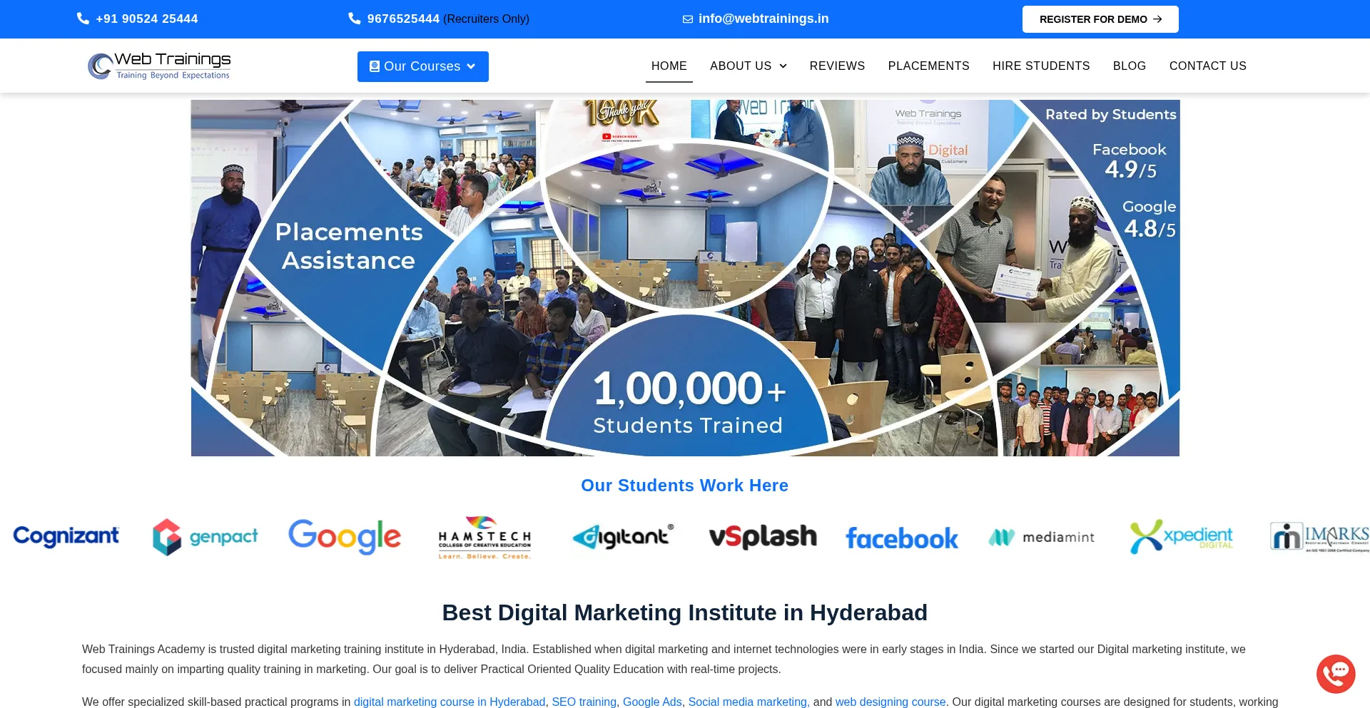Follow the web designing course link
This screenshot has height=708, width=1370.
pyautogui.click(x=890, y=702)
